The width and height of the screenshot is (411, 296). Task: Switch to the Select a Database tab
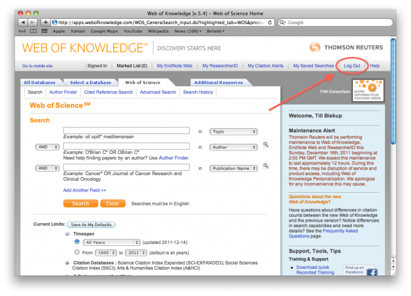click(91, 83)
